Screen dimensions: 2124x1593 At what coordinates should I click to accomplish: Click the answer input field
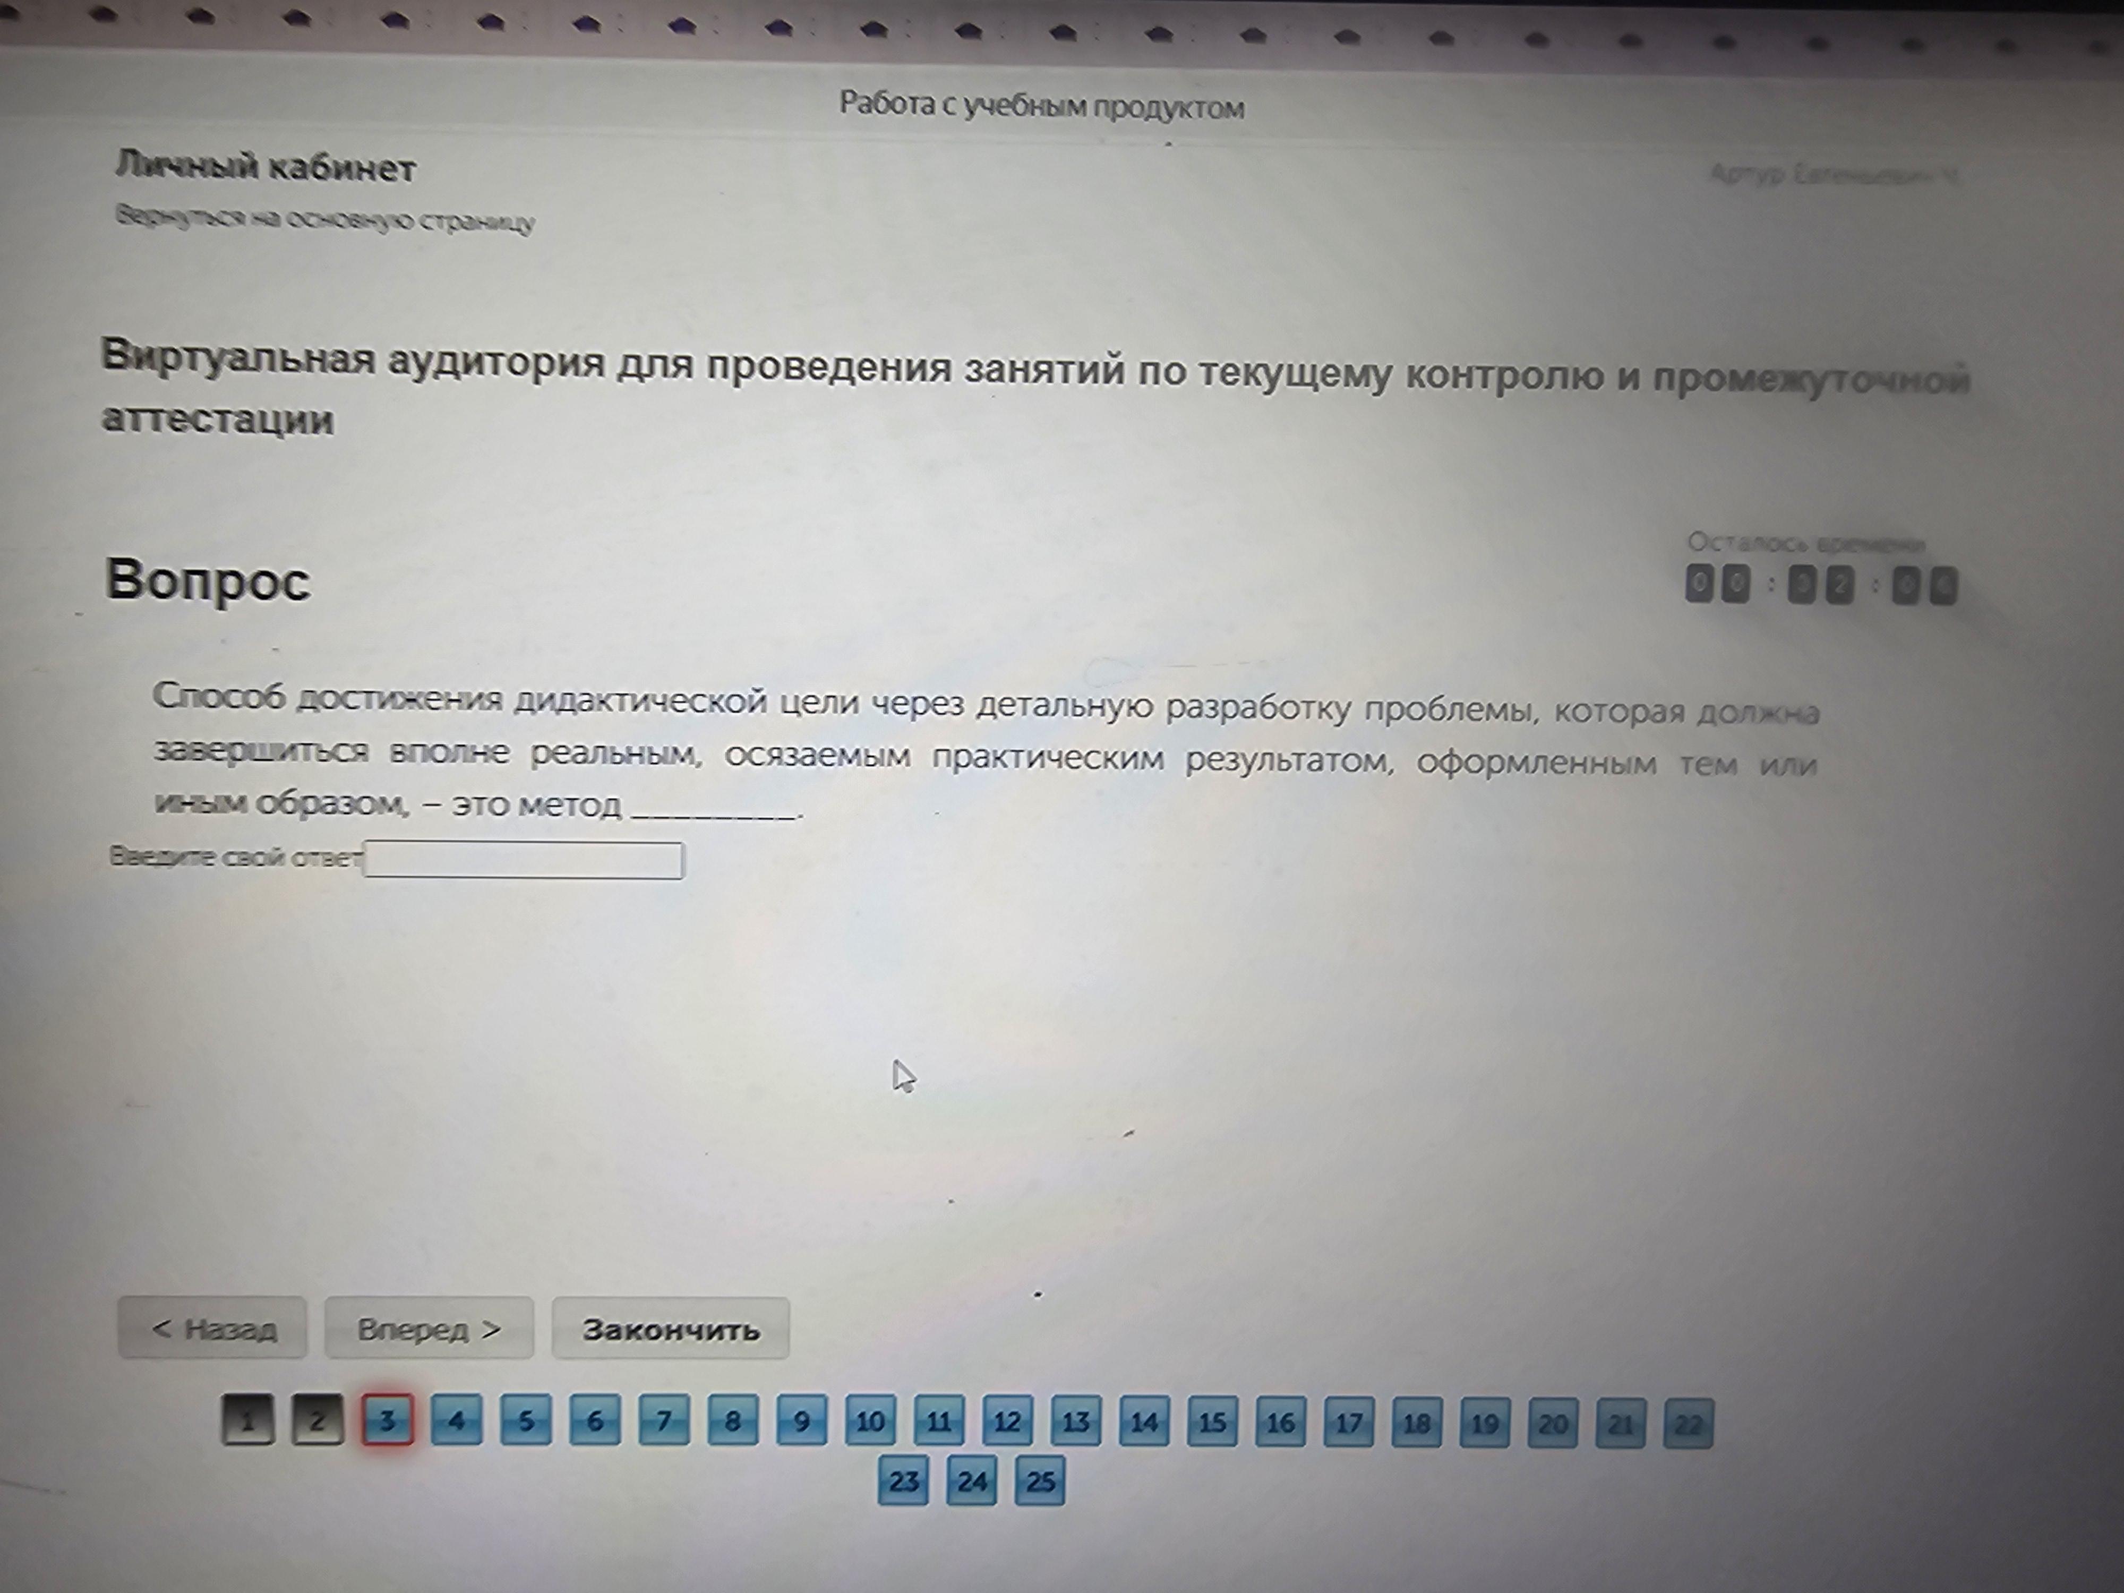pos(524,860)
